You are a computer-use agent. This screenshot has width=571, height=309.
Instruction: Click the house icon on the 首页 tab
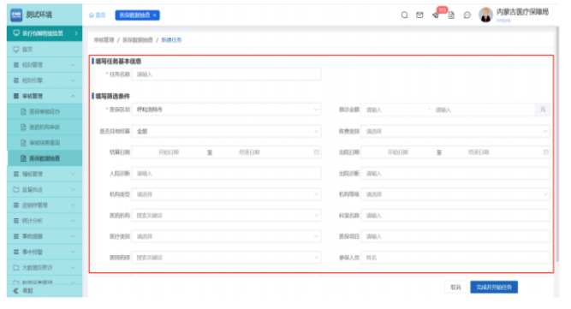(x=92, y=15)
